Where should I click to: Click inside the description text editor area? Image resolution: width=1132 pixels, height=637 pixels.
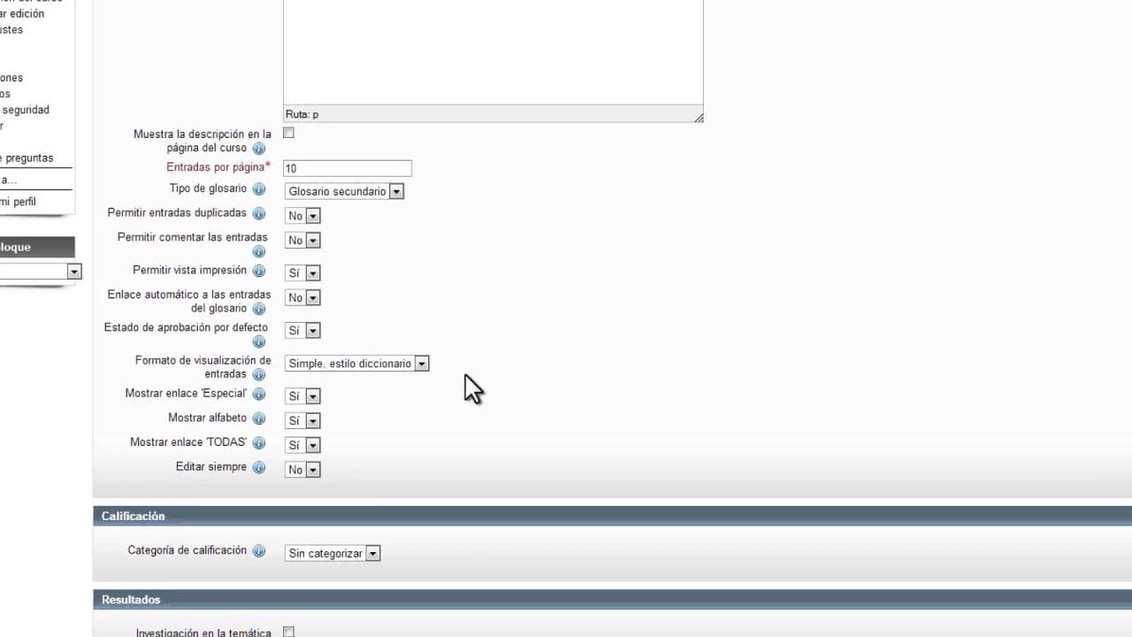(x=493, y=51)
